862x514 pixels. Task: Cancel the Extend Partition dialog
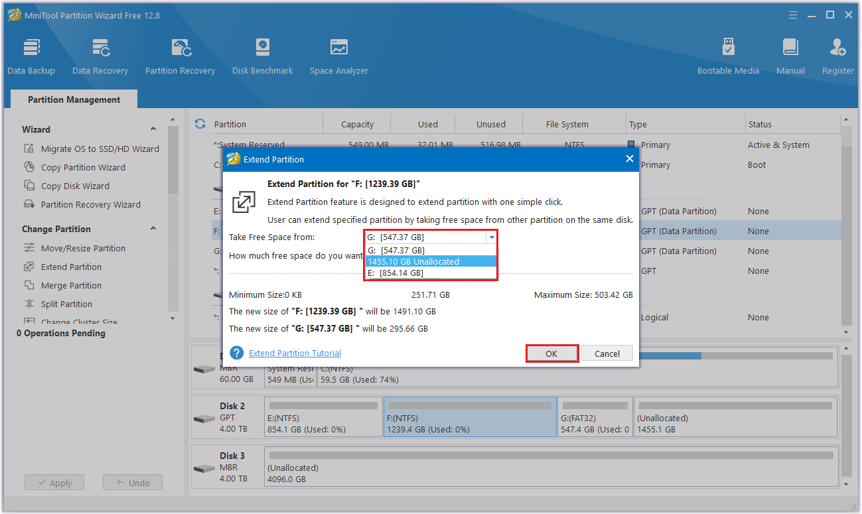607,353
